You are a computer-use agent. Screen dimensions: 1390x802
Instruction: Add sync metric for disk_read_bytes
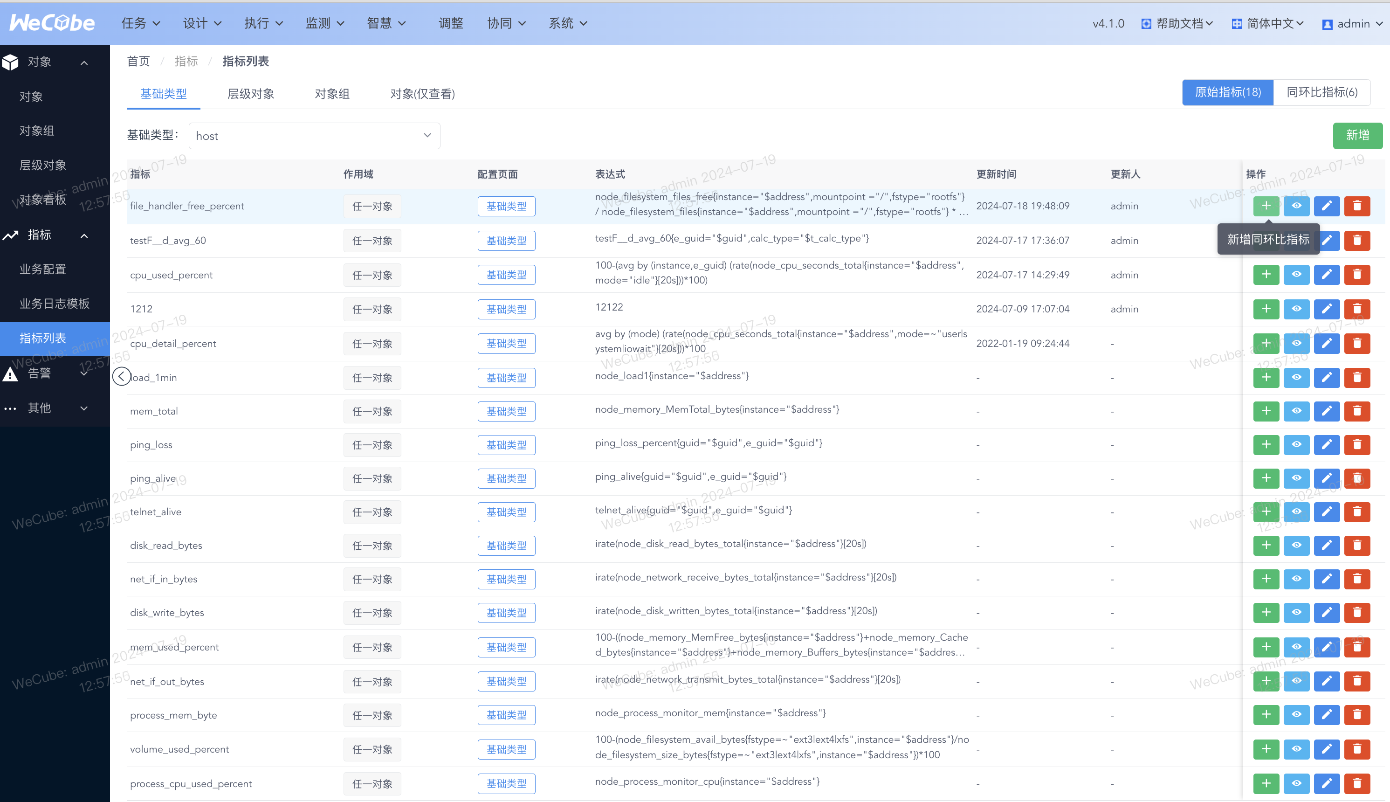tap(1266, 546)
